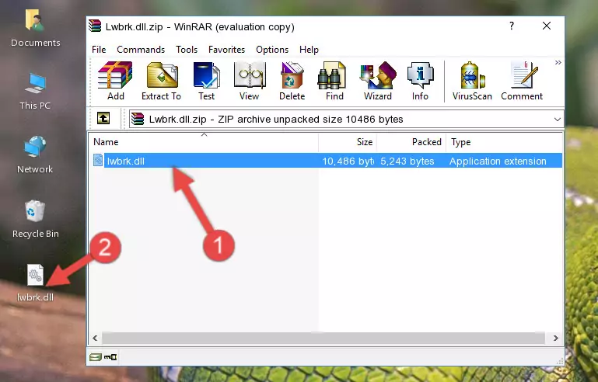Show archive Info
This screenshot has height=382, width=598.
click(x=420, y=81)
